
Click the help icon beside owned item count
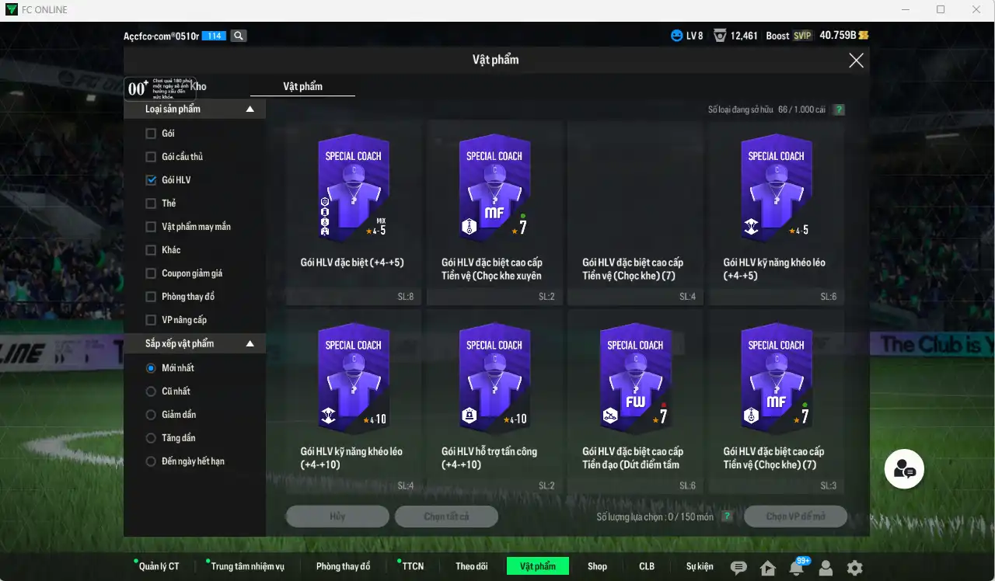tap(839, 110)
